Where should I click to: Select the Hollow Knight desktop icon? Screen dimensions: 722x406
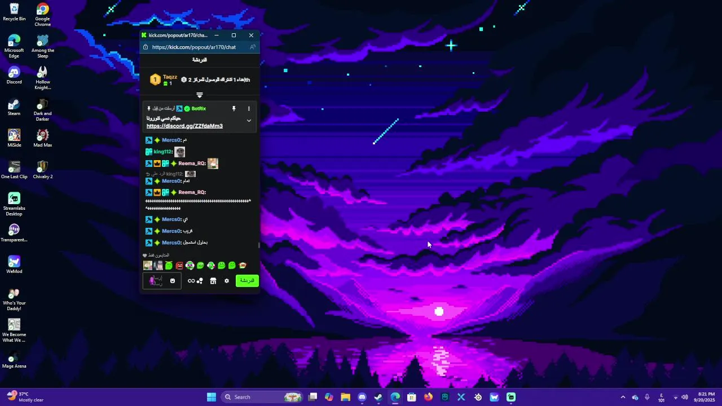click(x=43, y=78)
